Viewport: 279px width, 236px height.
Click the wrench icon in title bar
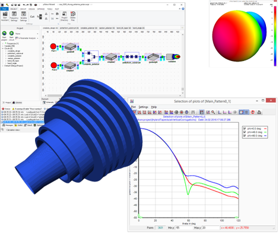coord(7,5)
